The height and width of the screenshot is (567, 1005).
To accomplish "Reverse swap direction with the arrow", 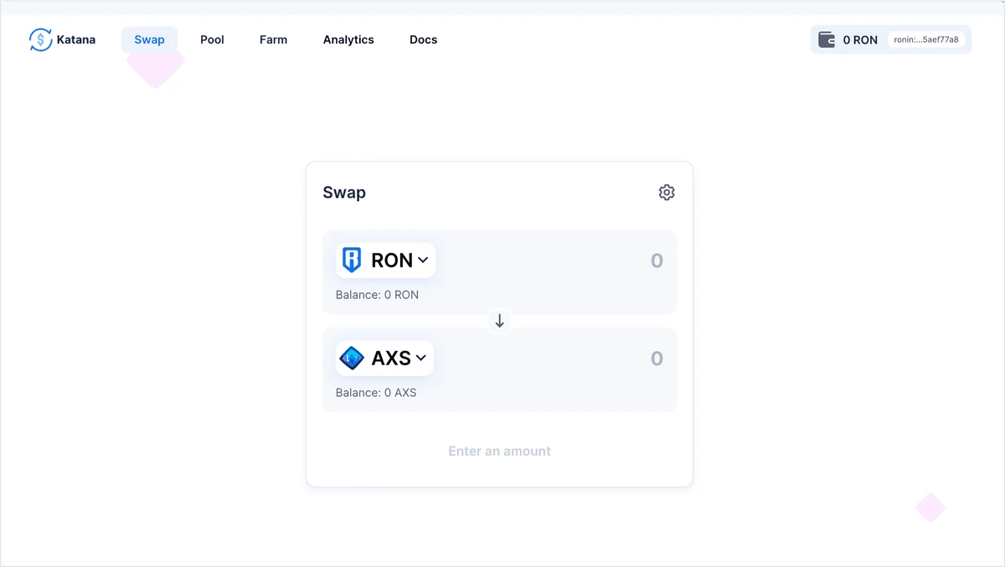I will 500,321.
